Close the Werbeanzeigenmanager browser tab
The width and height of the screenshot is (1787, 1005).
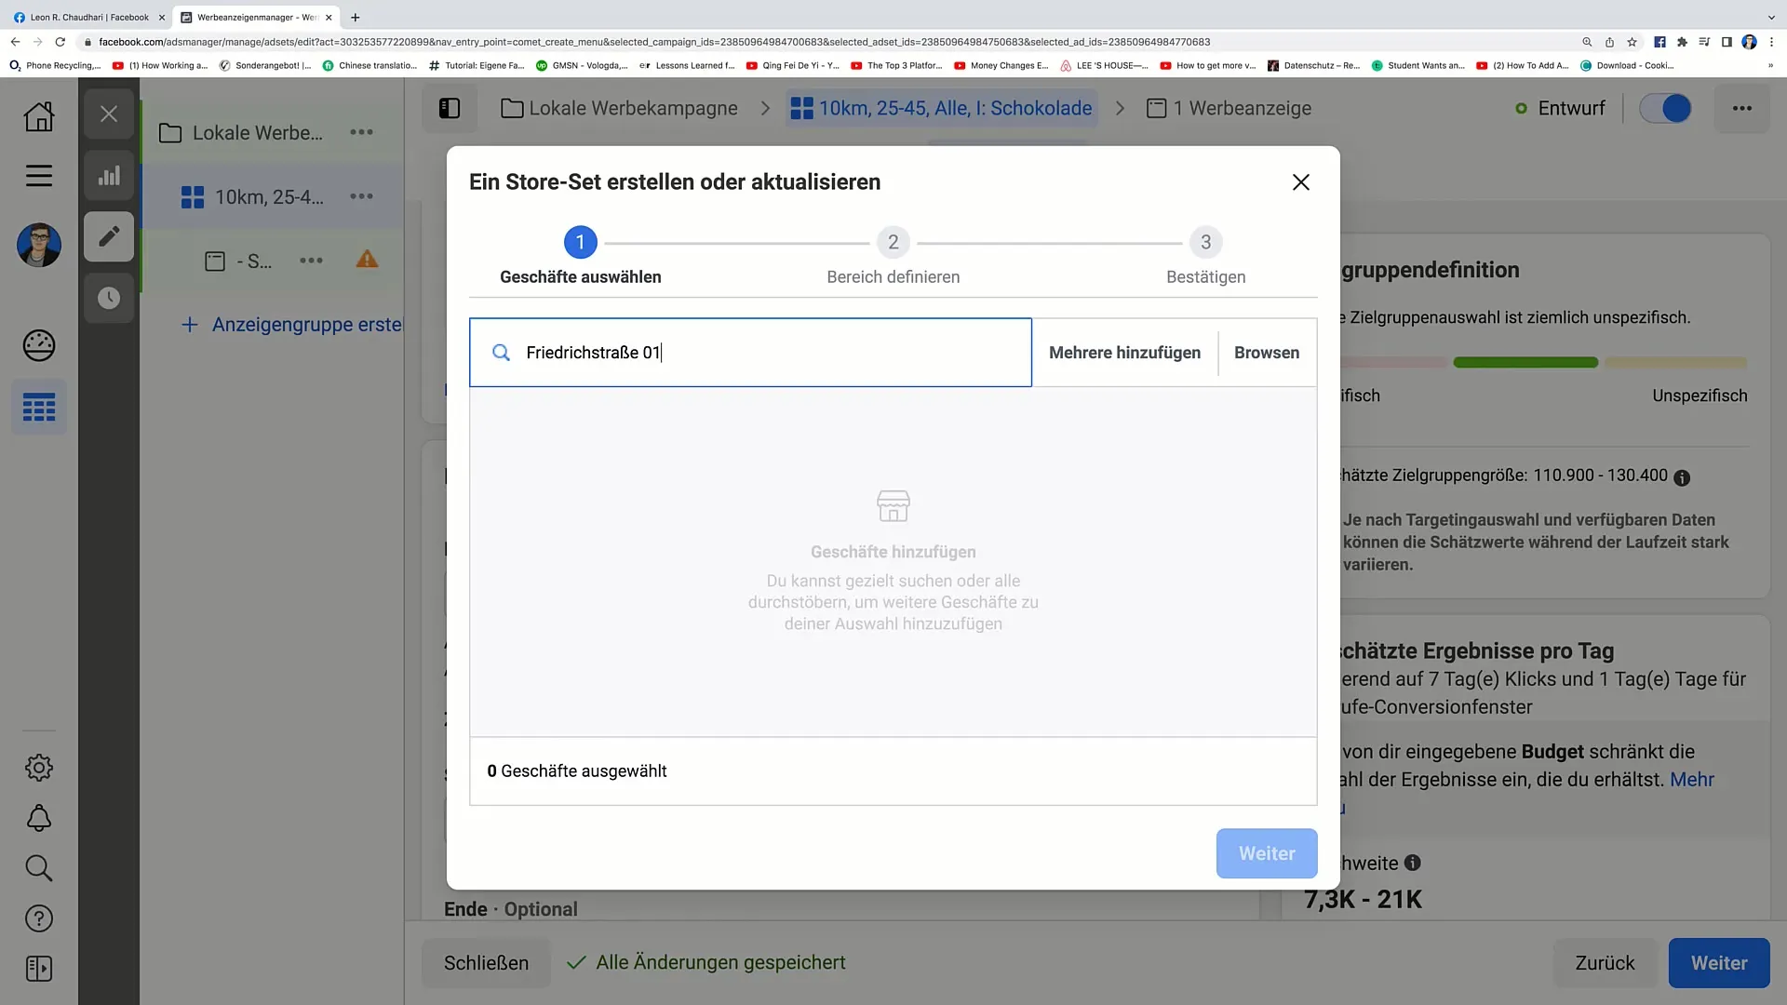click(x=329, y=18)
